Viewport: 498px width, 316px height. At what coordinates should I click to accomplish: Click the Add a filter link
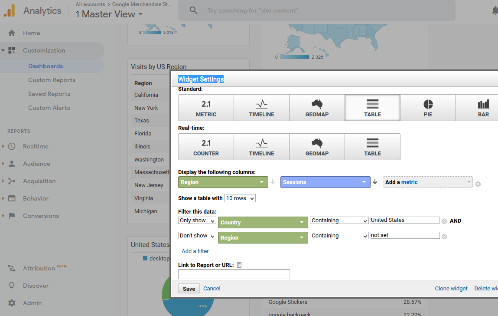tap(195, 251)
